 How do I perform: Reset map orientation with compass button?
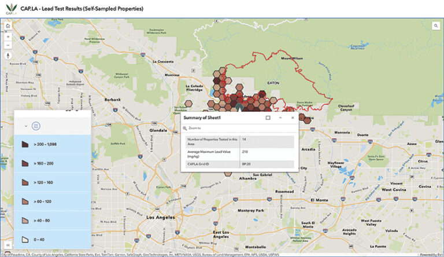pyautogui.click(x=8, y=56)
